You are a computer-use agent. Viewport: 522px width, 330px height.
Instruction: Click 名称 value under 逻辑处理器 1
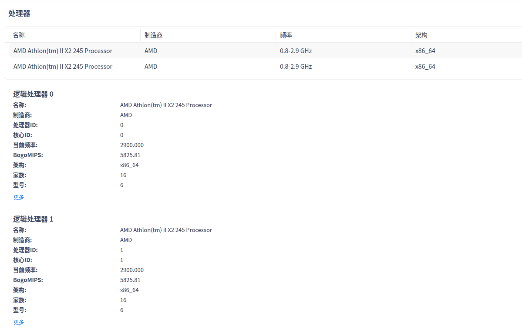coord(166,230)
